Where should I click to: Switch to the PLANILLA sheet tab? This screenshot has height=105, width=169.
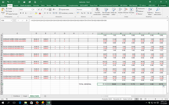click(x=17, y=96)
